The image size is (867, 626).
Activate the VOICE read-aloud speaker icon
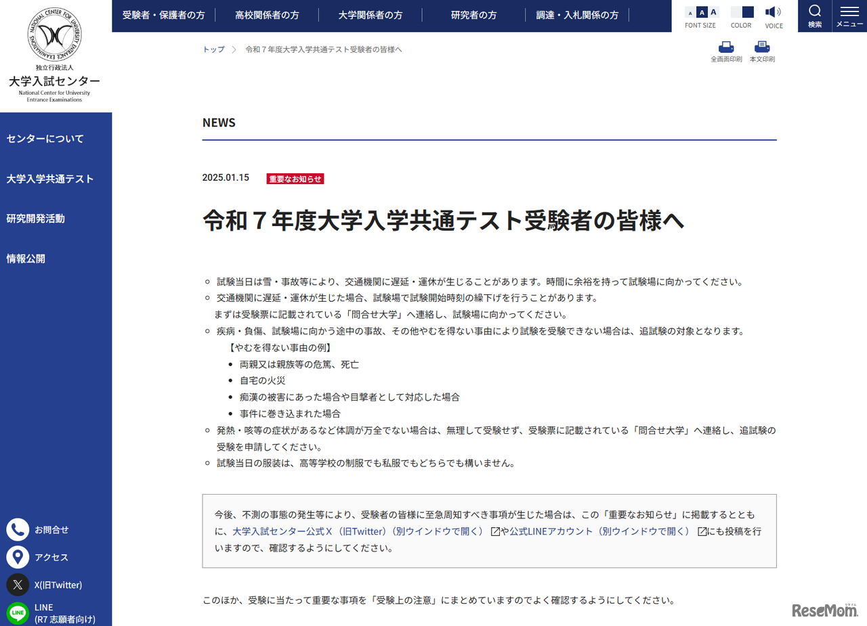(x=772, y=12)
